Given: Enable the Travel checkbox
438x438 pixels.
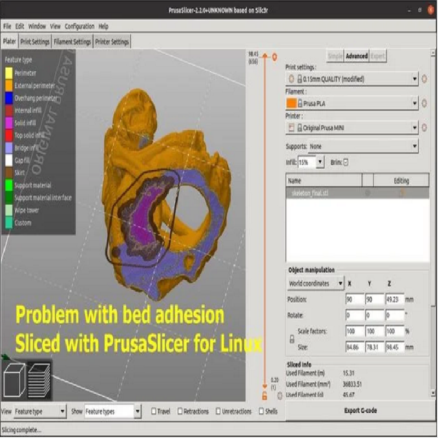Looking at the screenshot, I should coord(154,411).
